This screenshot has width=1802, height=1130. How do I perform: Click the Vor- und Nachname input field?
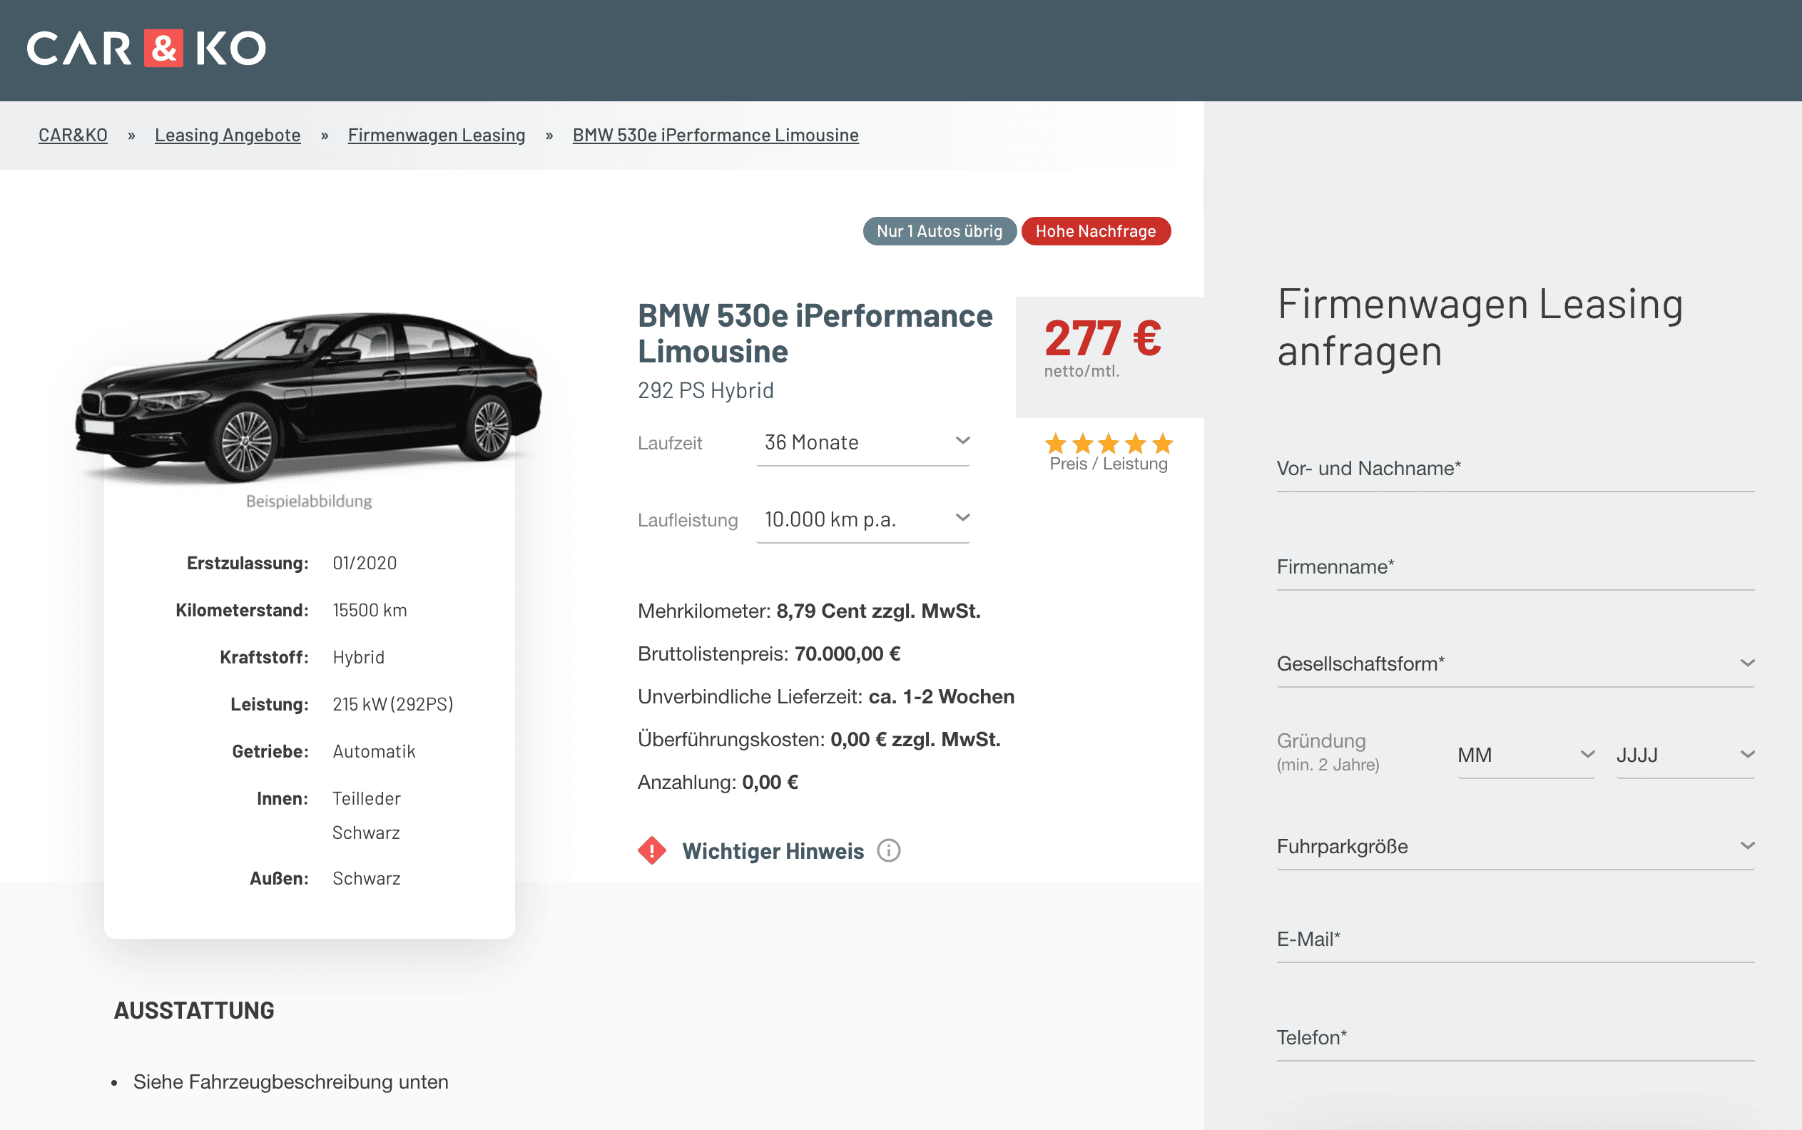pos(1515,469)
